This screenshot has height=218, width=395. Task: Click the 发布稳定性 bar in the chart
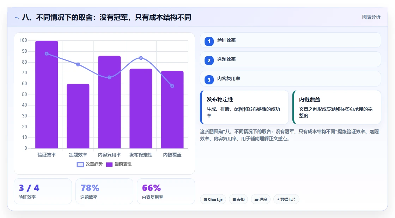[x=141, y=109]
